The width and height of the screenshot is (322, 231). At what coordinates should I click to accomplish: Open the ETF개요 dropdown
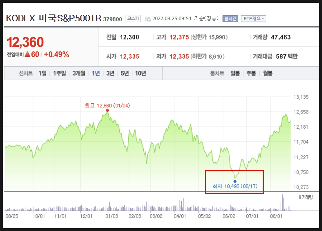(254, 19)
